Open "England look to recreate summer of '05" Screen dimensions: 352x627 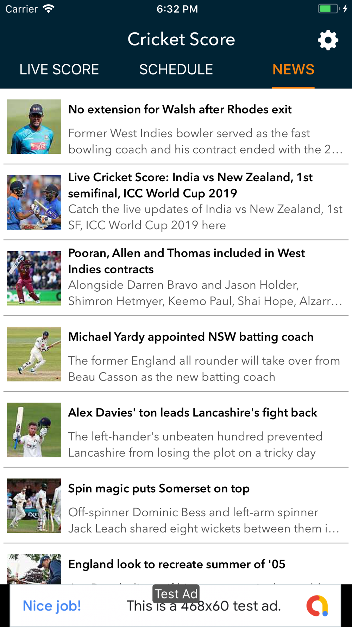coord(177,564)
